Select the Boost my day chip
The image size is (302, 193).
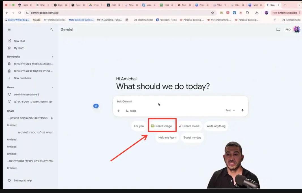click(192, 138)
